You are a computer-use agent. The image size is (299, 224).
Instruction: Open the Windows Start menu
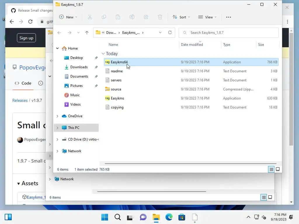point(105,217)
